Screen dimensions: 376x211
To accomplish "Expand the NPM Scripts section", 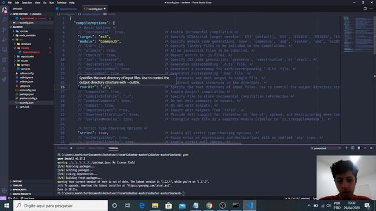I will coord(31,190).
